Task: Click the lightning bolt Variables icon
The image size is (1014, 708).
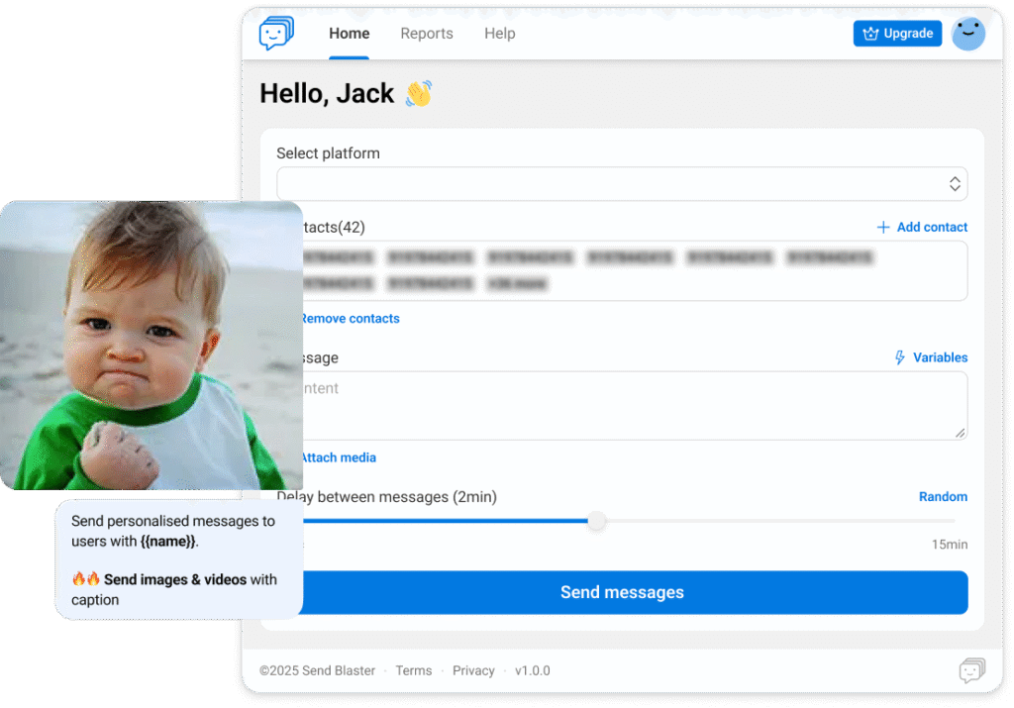Action: pos(900,357)
